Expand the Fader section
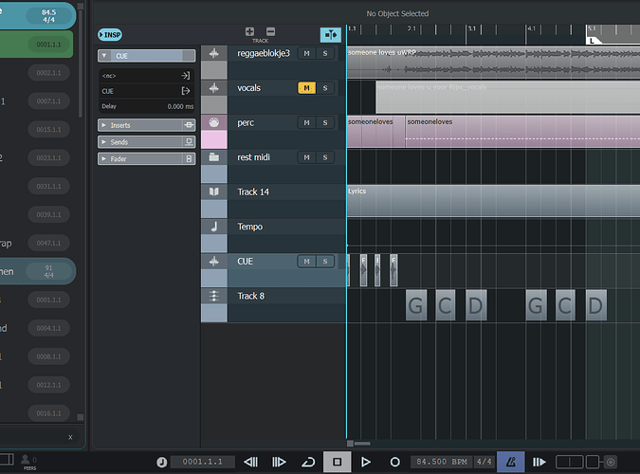 click(103, 159)
